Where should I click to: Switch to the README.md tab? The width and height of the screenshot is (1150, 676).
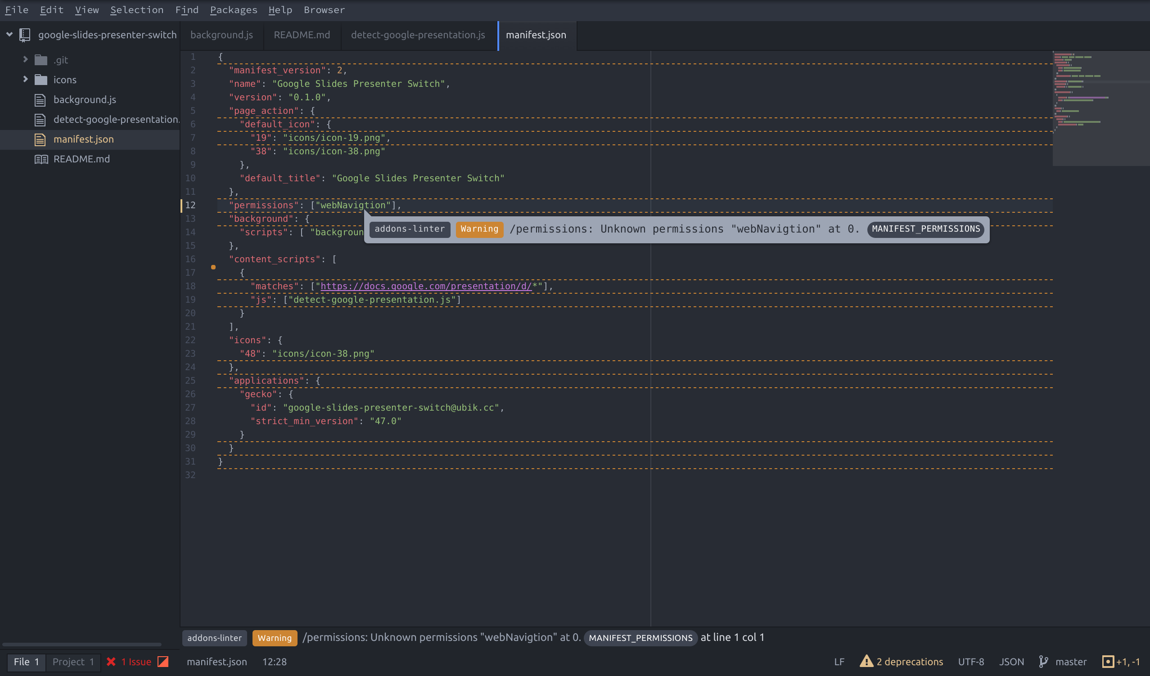pyautogui.click(x=302, y=35)
